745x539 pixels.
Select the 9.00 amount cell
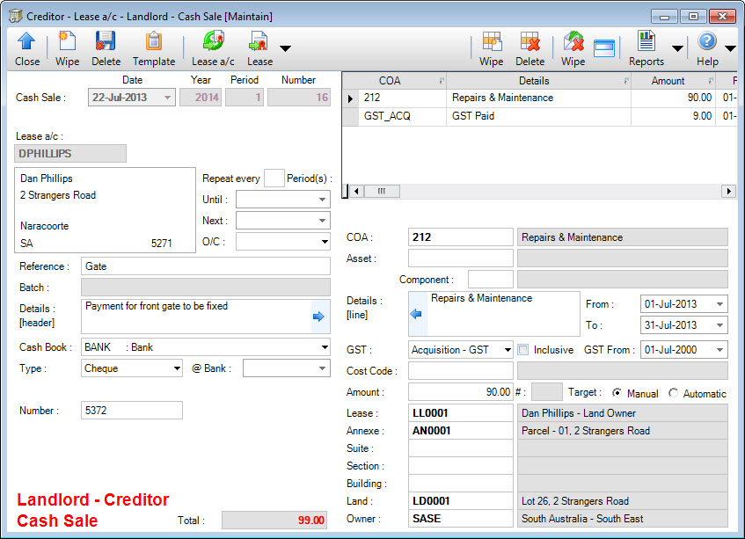tap(673, 116)
